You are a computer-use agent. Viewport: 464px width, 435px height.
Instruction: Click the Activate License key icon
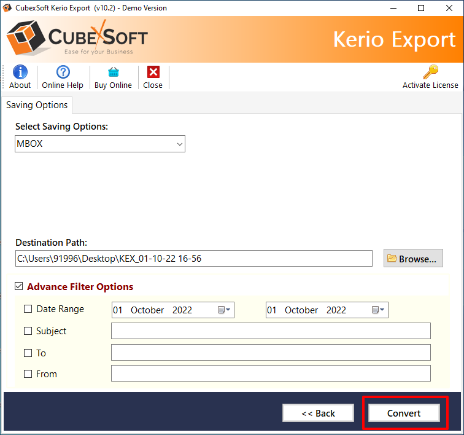[x=430, y=72]
